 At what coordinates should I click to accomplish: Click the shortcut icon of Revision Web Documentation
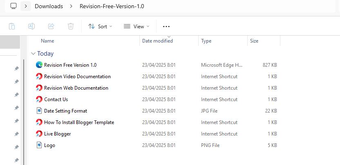(x=39, y=88)
